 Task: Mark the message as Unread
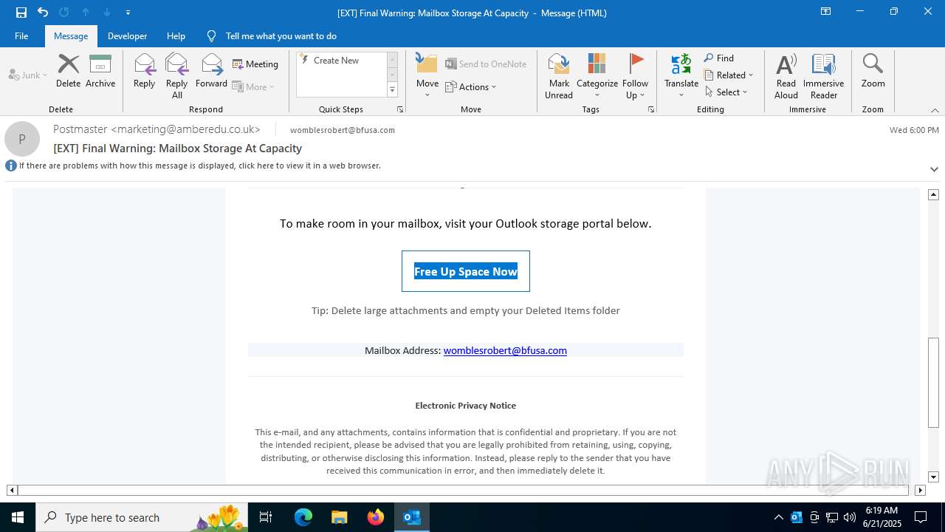coord(559,76)
